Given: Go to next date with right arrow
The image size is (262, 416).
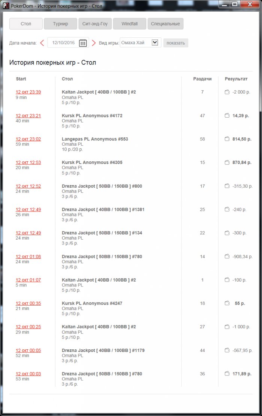Looking at the screenshot, I should pyautogui.click(x=94, y=43).
